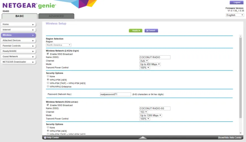Toggle 5GHz Enable SSID Broadcast checkbox

pos(48,105)
